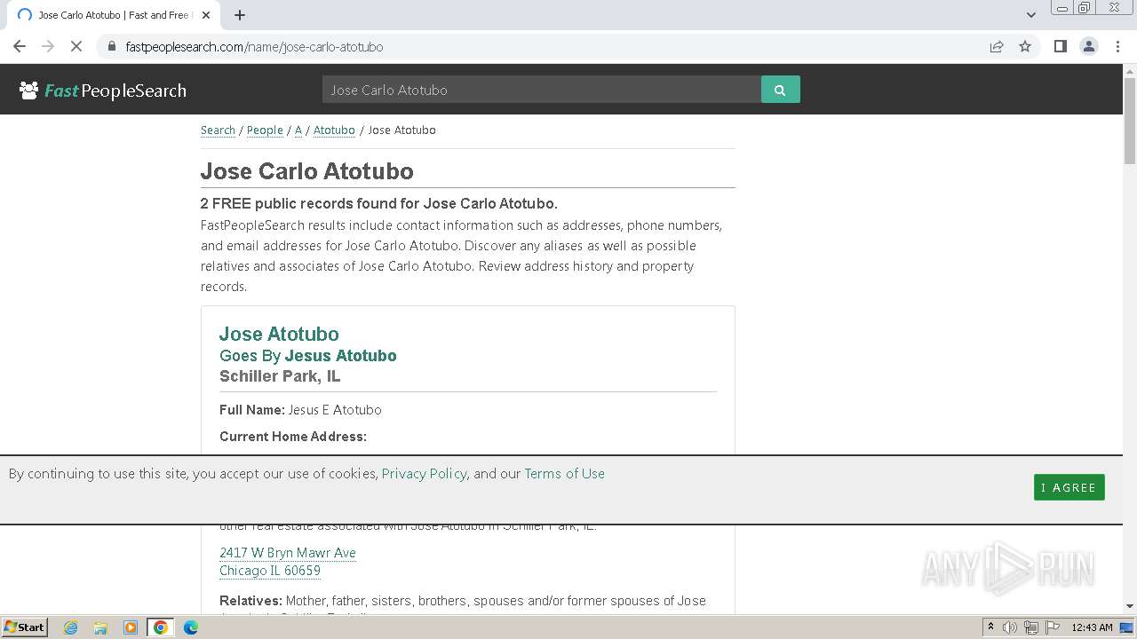Screen dimensions: 1137x639
Task: Click the Jesus Atotubo alias text
Action: (340, 356)
